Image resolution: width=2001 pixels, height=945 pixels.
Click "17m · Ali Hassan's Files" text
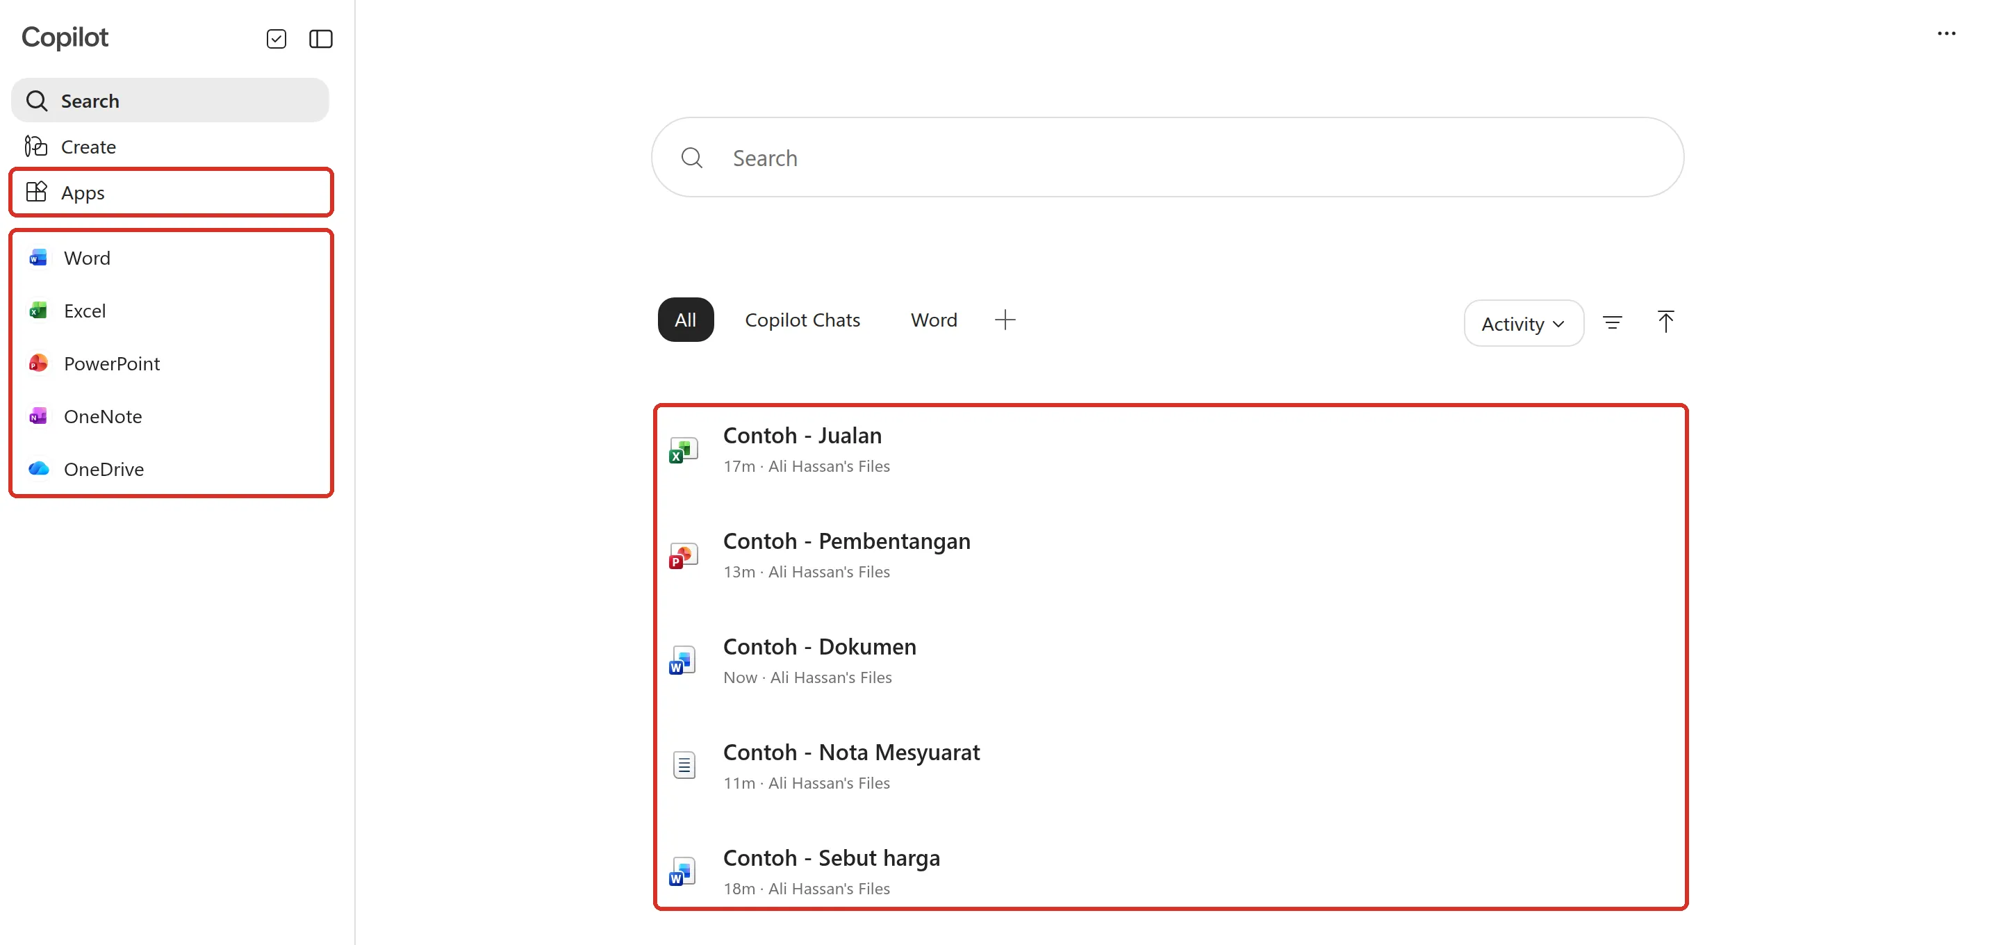[806, 466]
